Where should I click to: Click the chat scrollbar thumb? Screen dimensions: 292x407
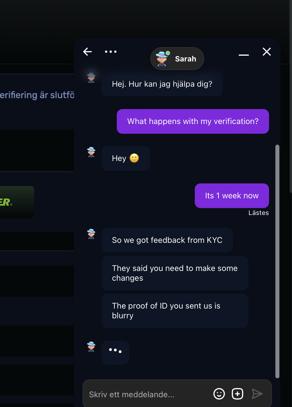(277, 261)
